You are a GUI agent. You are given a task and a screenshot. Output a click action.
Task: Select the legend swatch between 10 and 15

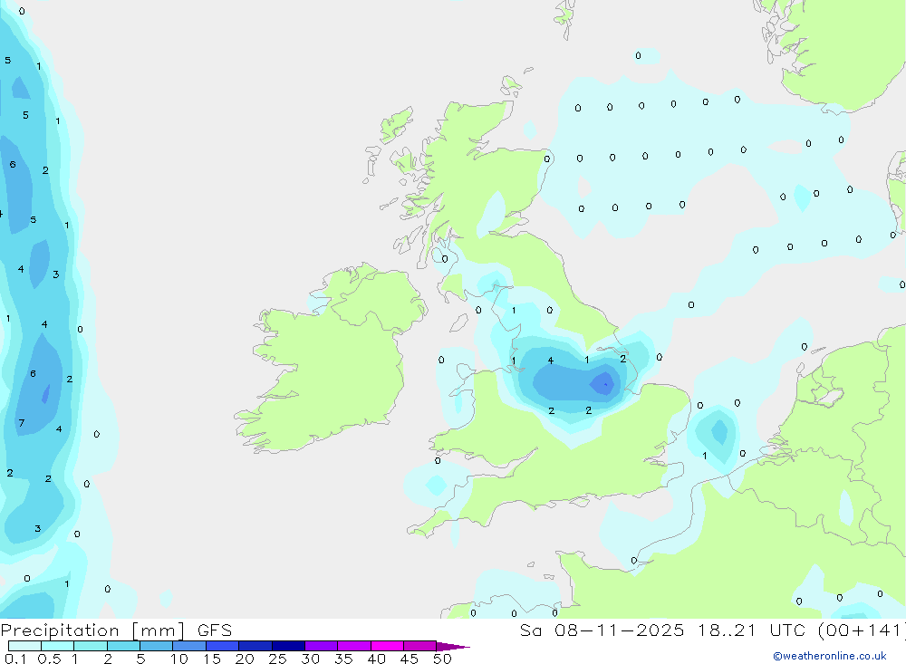click(x=189, y=646)
